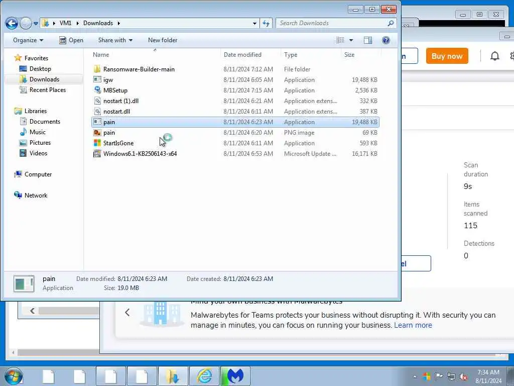This screenshot has height=386, width=514.
Task: Click the VM1 breadcrumb in address bar
Action: pos(65,23)
